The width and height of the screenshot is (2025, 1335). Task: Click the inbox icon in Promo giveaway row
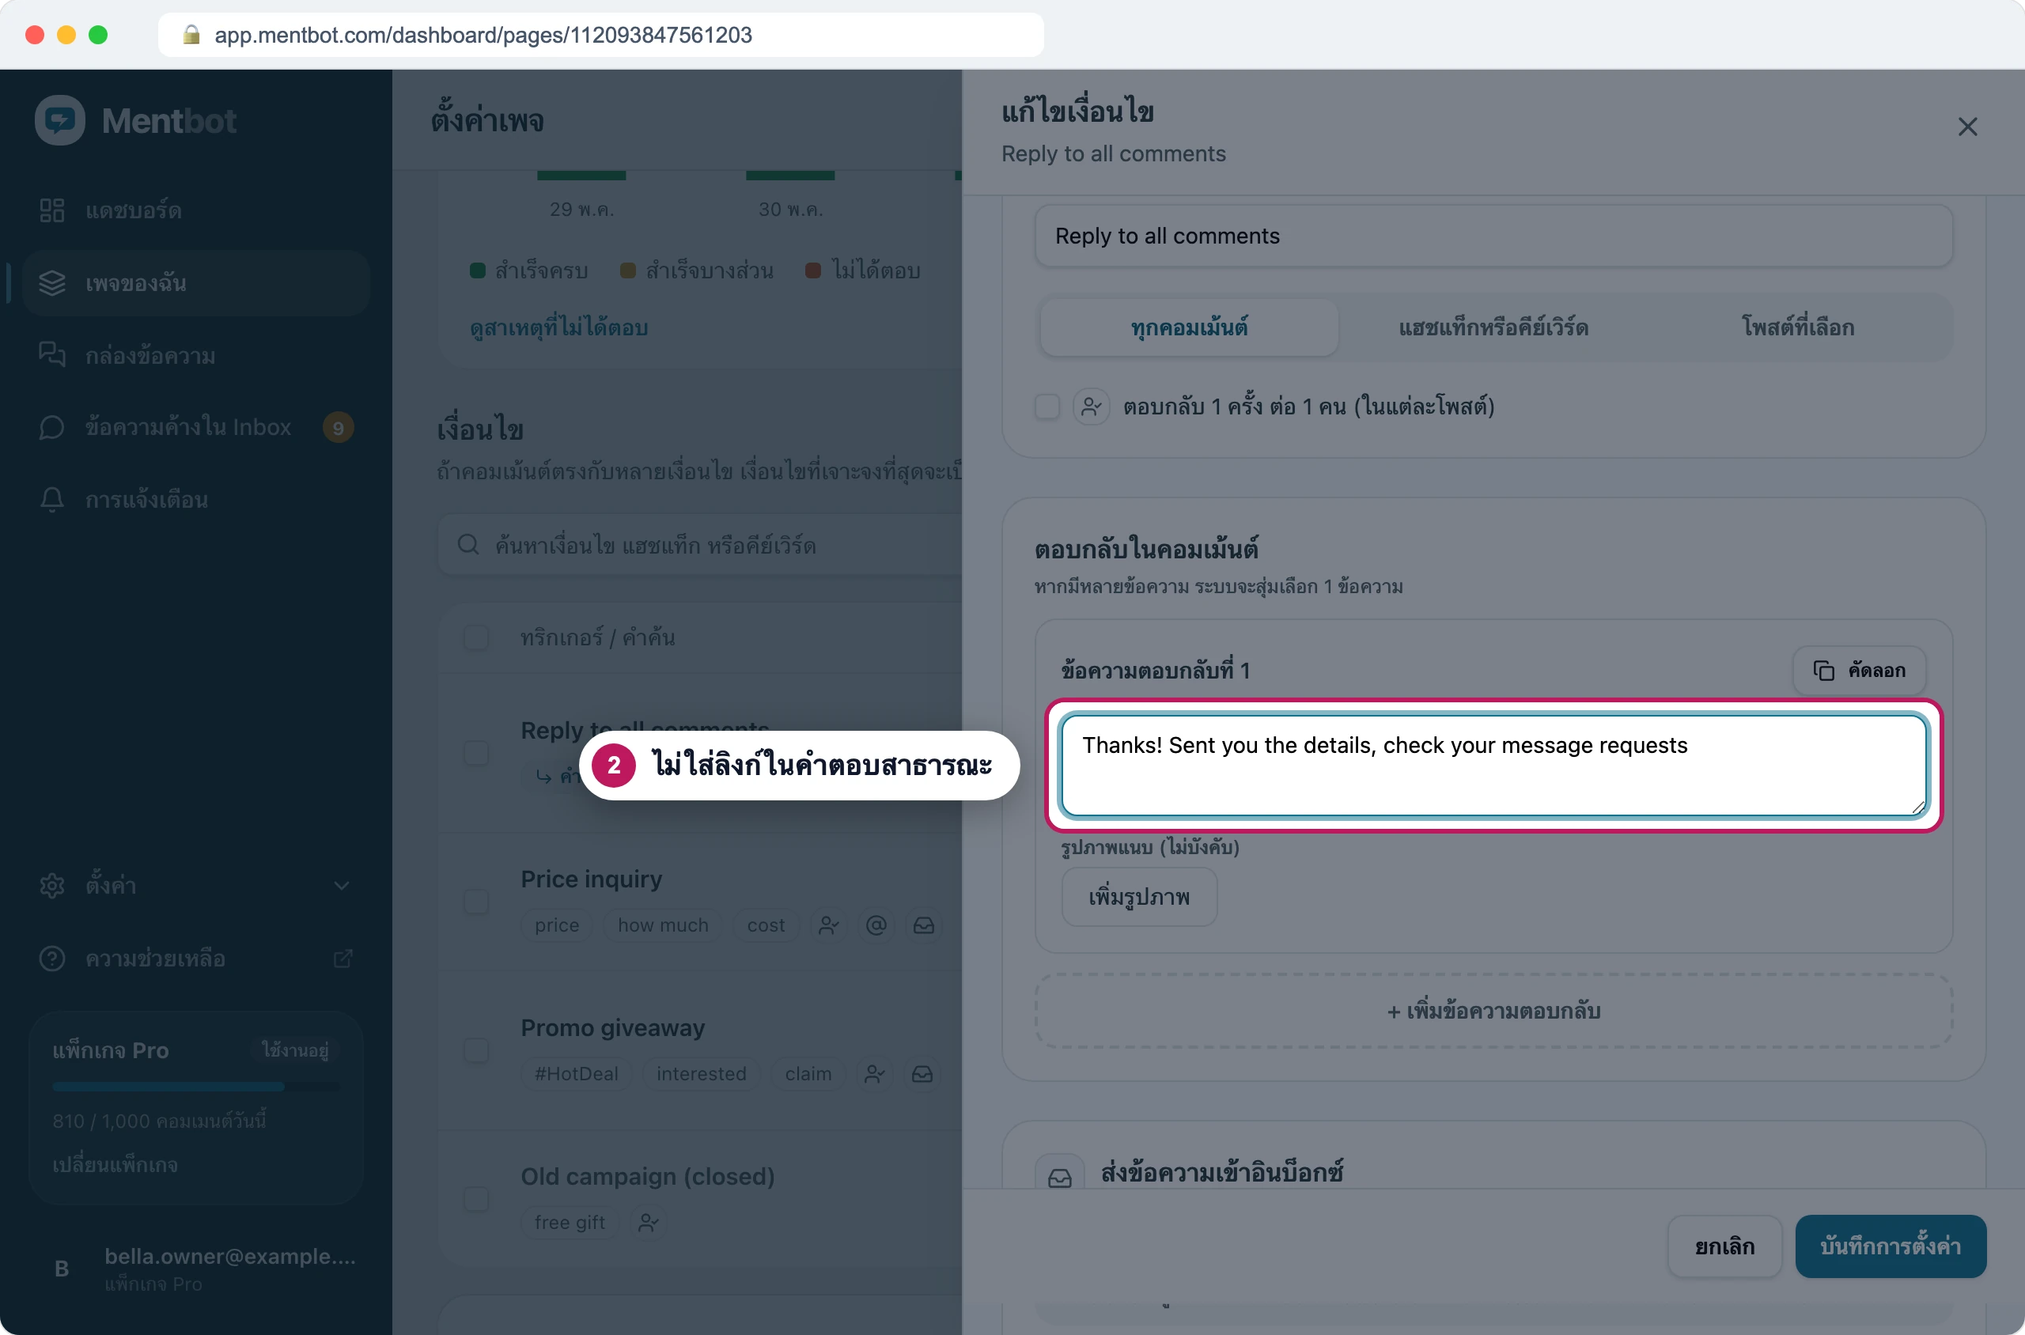(x=922, y=1075)
